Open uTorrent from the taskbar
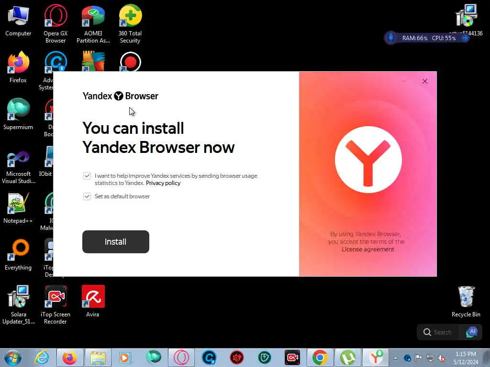Screen dimensions: 490x367 (x=348, y=357)
